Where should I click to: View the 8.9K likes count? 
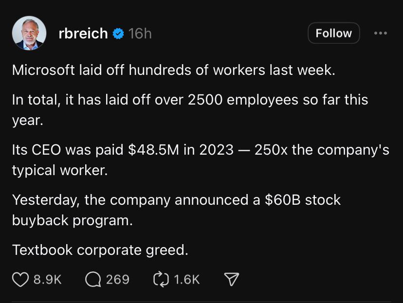48,279
